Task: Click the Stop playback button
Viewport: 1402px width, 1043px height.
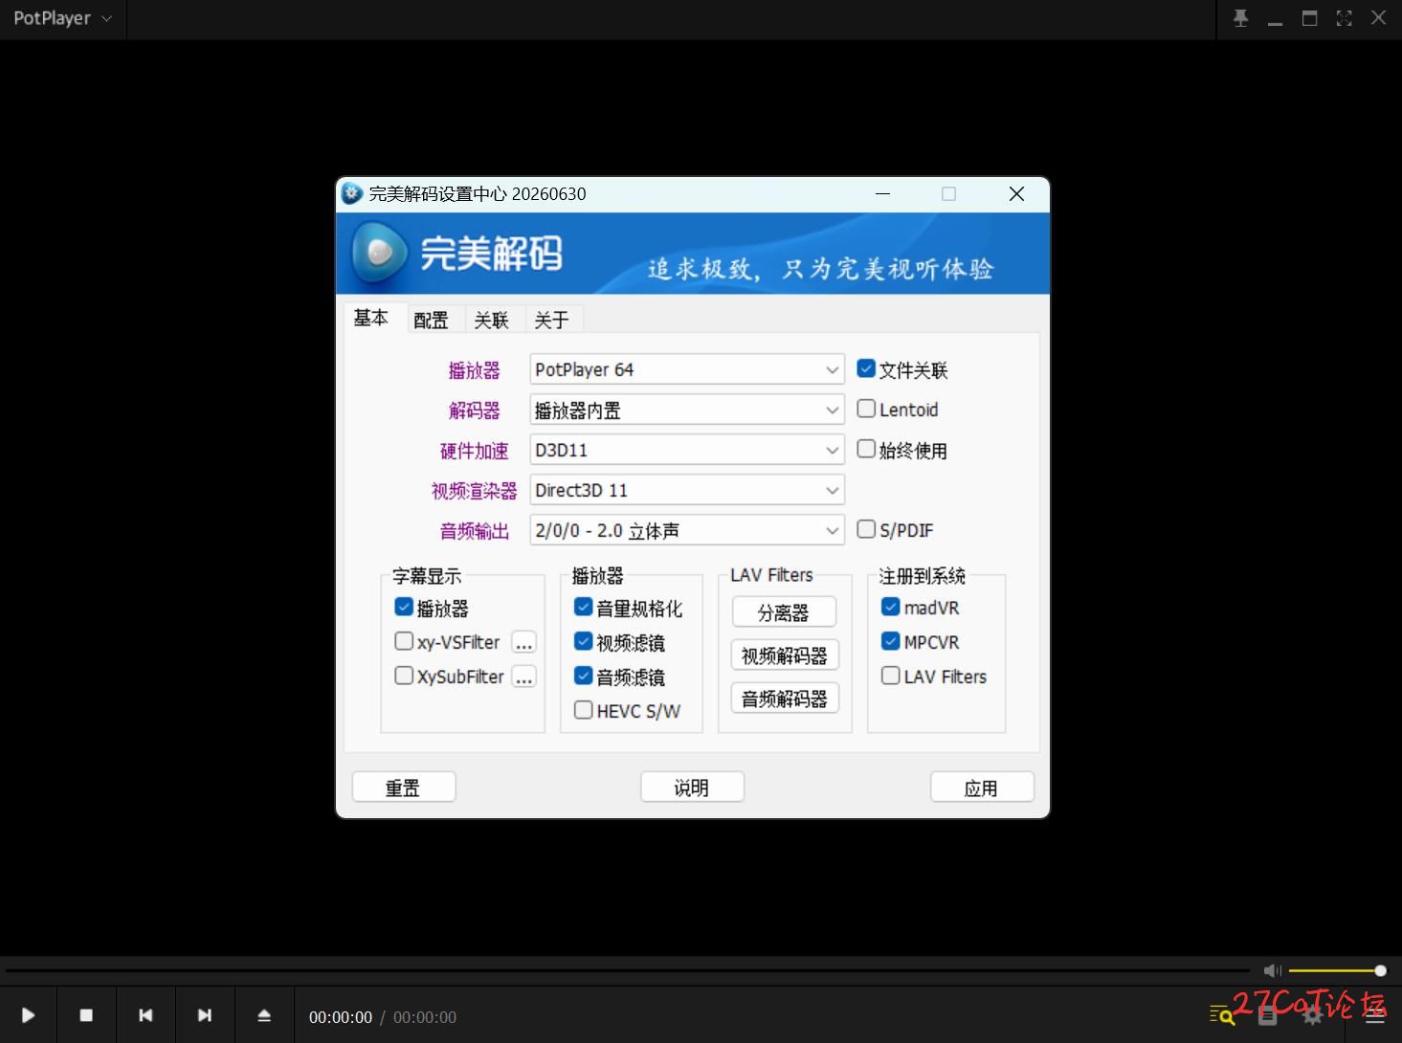Action: tap(86, 1015)
